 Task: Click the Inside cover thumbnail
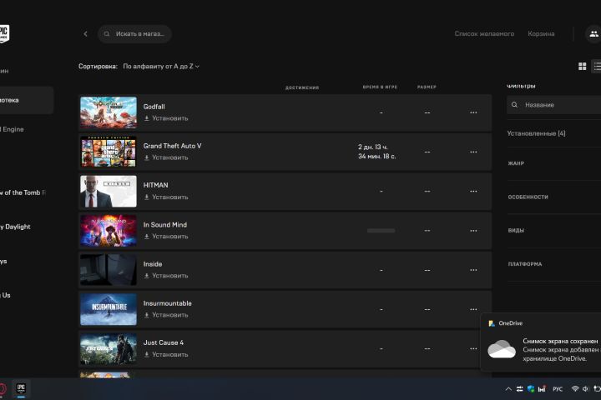tap(109, 270)
